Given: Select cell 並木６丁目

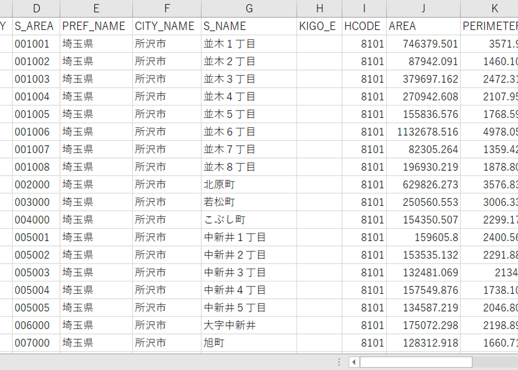Looking at the screenshot, I should [249, 132].
